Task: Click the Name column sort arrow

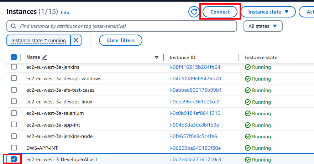Action: pyautogui.click(x=157, y=57)
